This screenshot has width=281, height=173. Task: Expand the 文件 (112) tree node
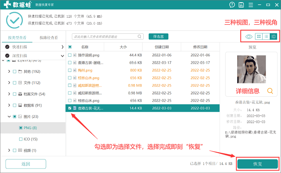tap(9, 82)
